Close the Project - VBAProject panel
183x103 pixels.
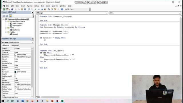coord(33,12)
